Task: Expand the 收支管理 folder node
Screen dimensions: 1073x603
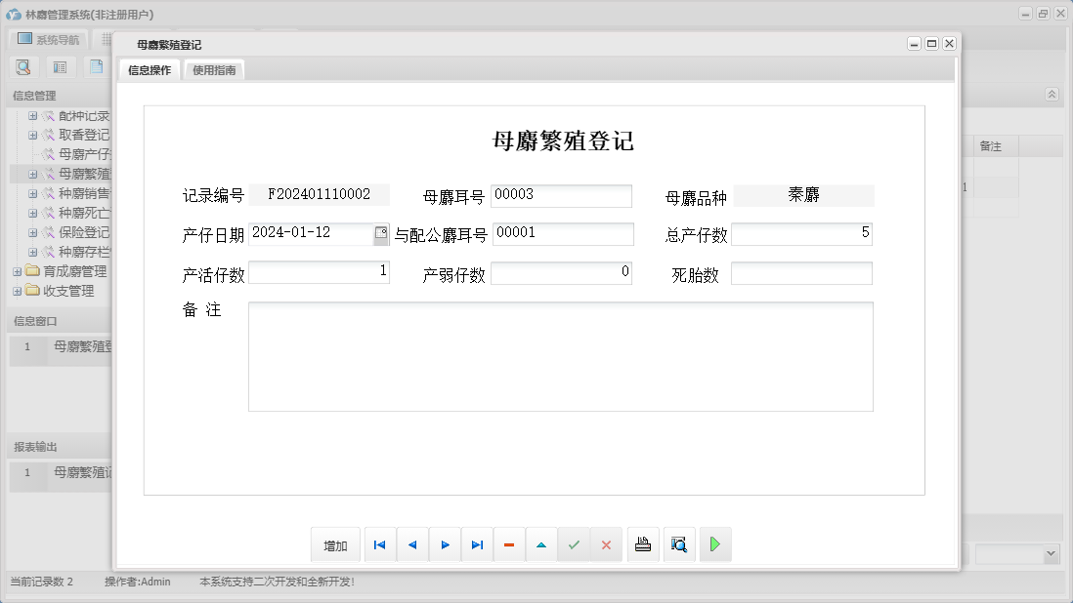Action: (17, 291)
